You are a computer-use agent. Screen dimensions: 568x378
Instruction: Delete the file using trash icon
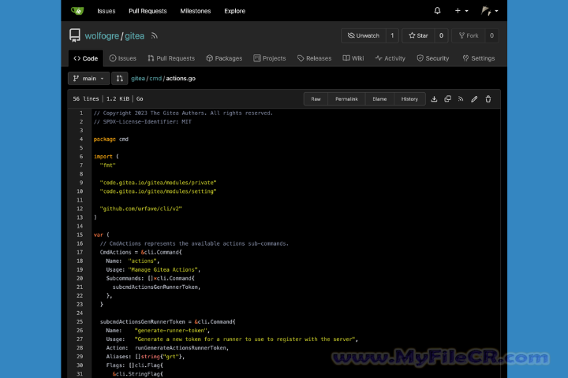click(488, 99)
